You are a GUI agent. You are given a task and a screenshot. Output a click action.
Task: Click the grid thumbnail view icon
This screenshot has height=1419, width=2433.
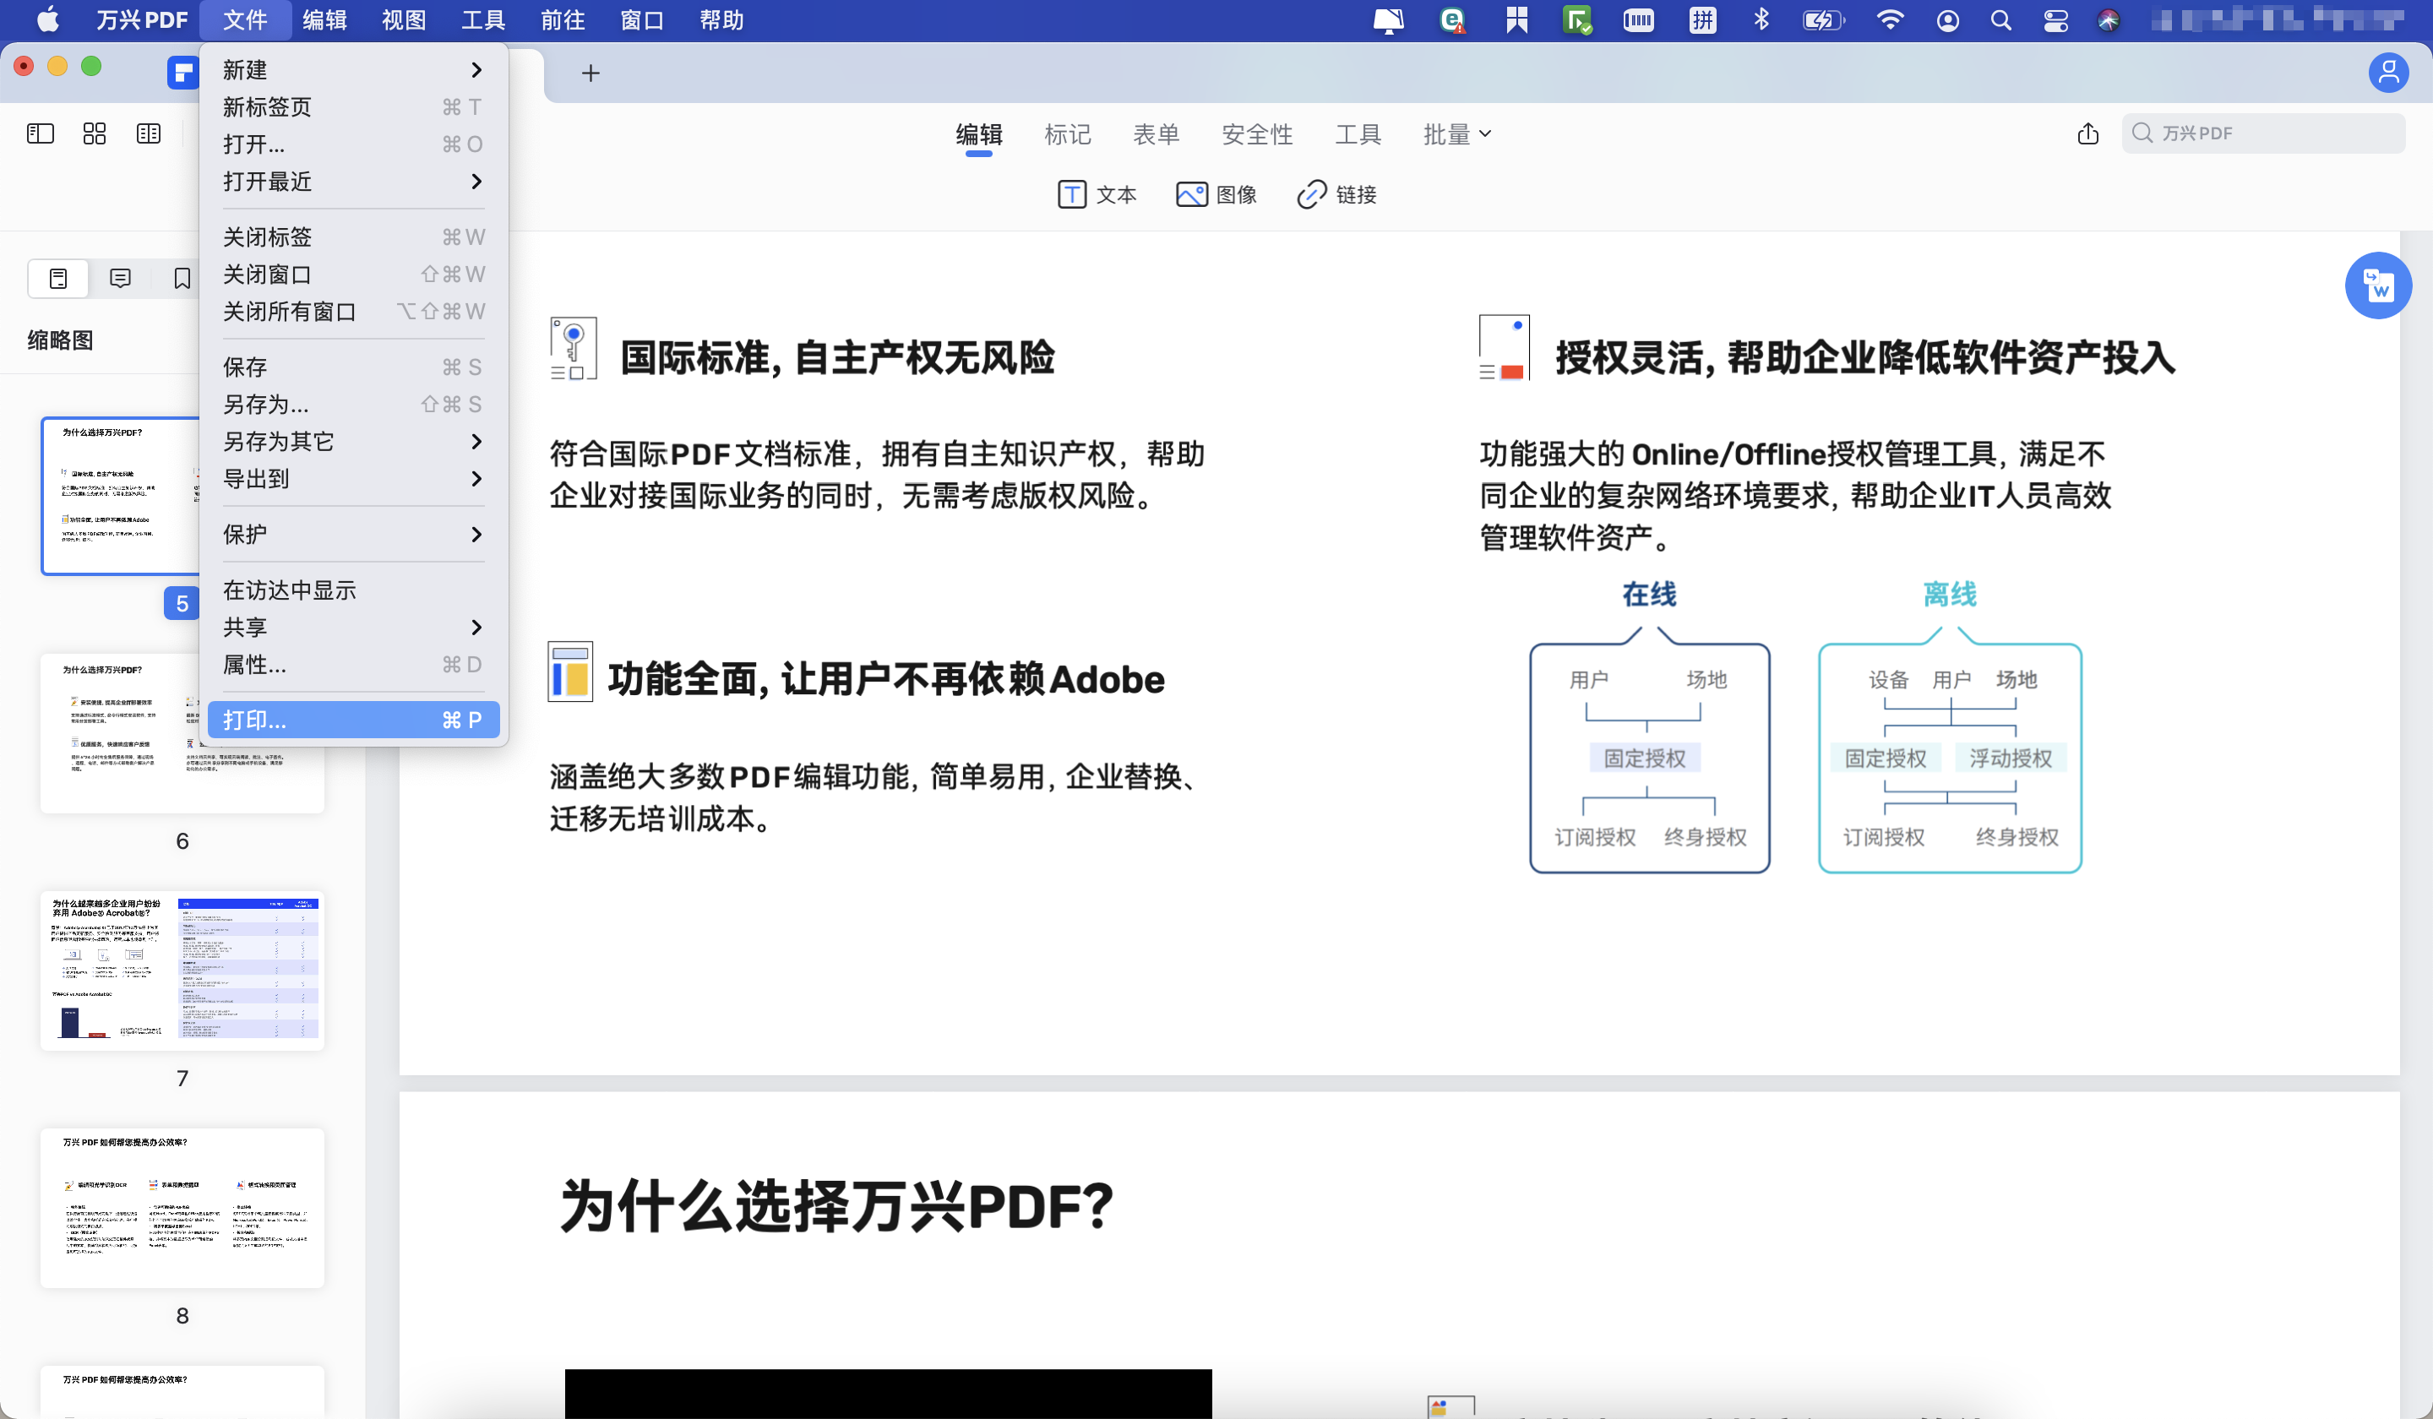(x=94, y=133)
